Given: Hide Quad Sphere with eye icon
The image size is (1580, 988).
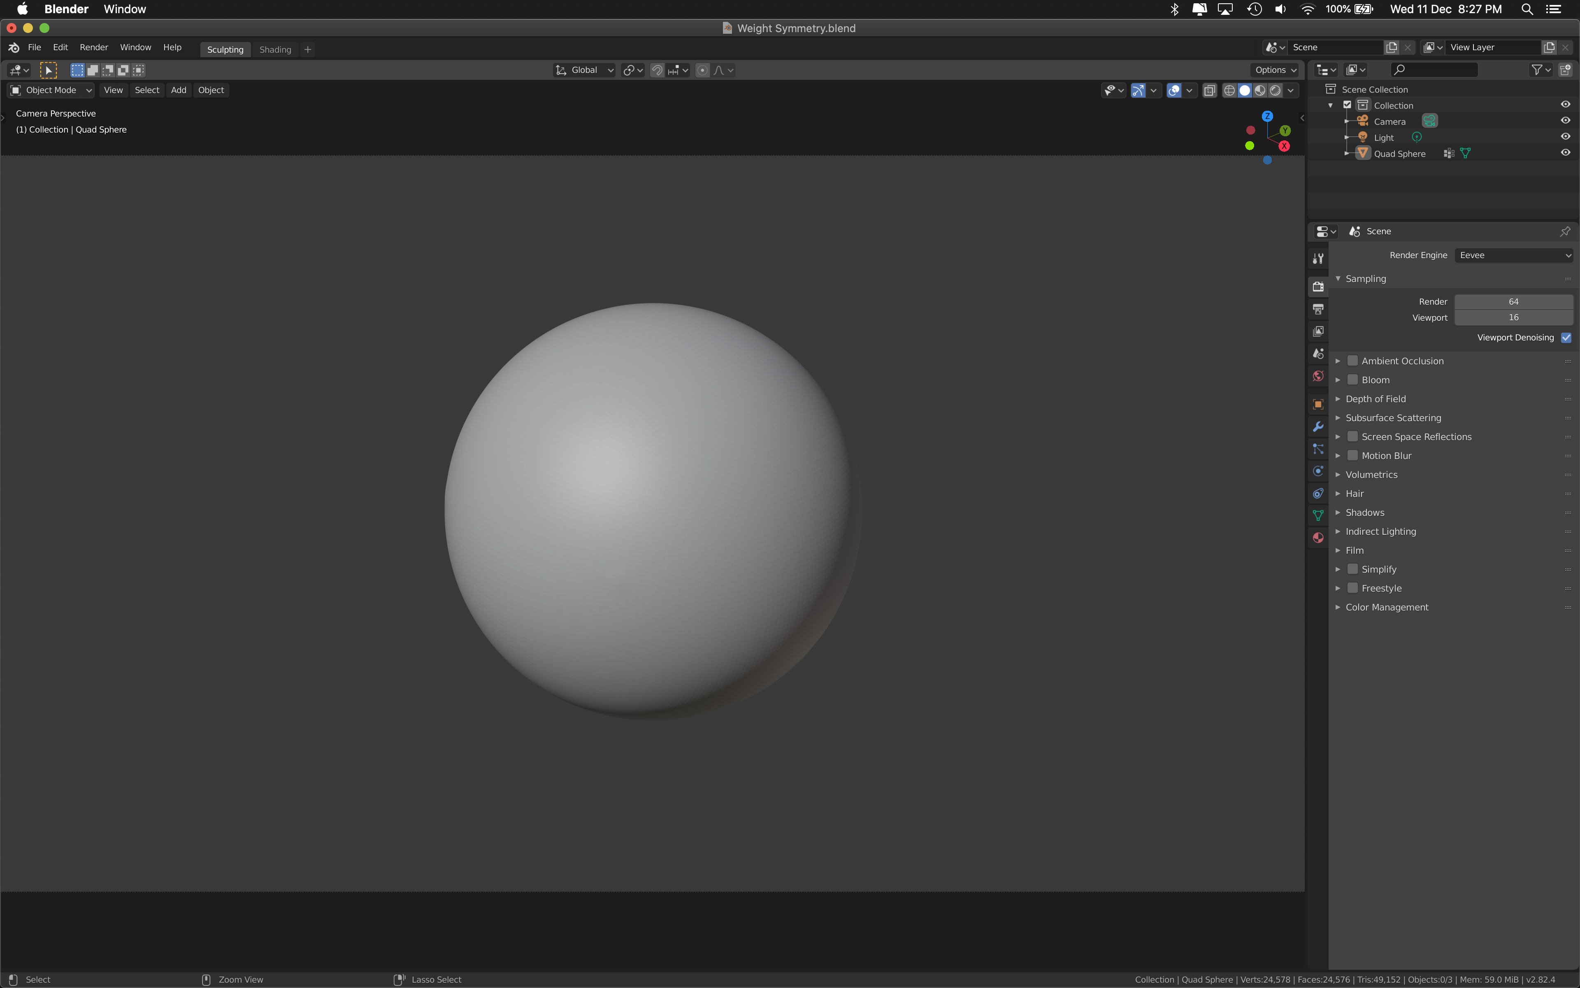Looking at the screenshot, I should [x=1565, y=153].
